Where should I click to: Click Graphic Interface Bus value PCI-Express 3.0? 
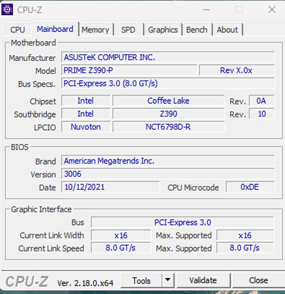tap(182, 223)
